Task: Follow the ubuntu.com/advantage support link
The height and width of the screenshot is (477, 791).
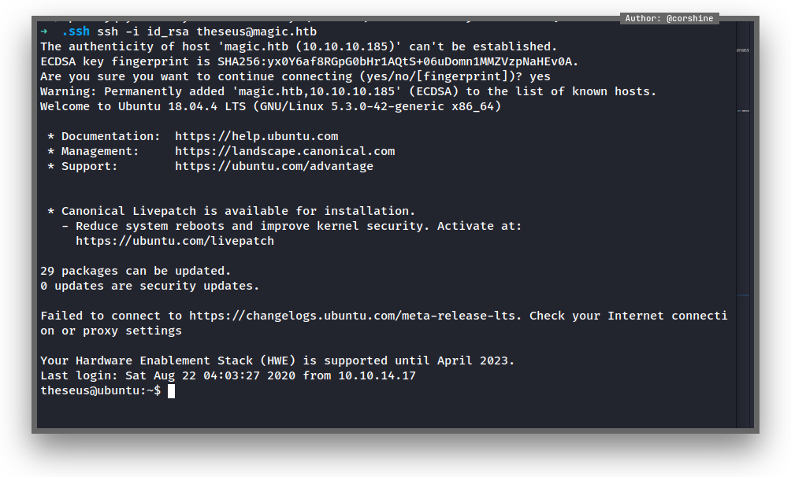Action: 273,166
